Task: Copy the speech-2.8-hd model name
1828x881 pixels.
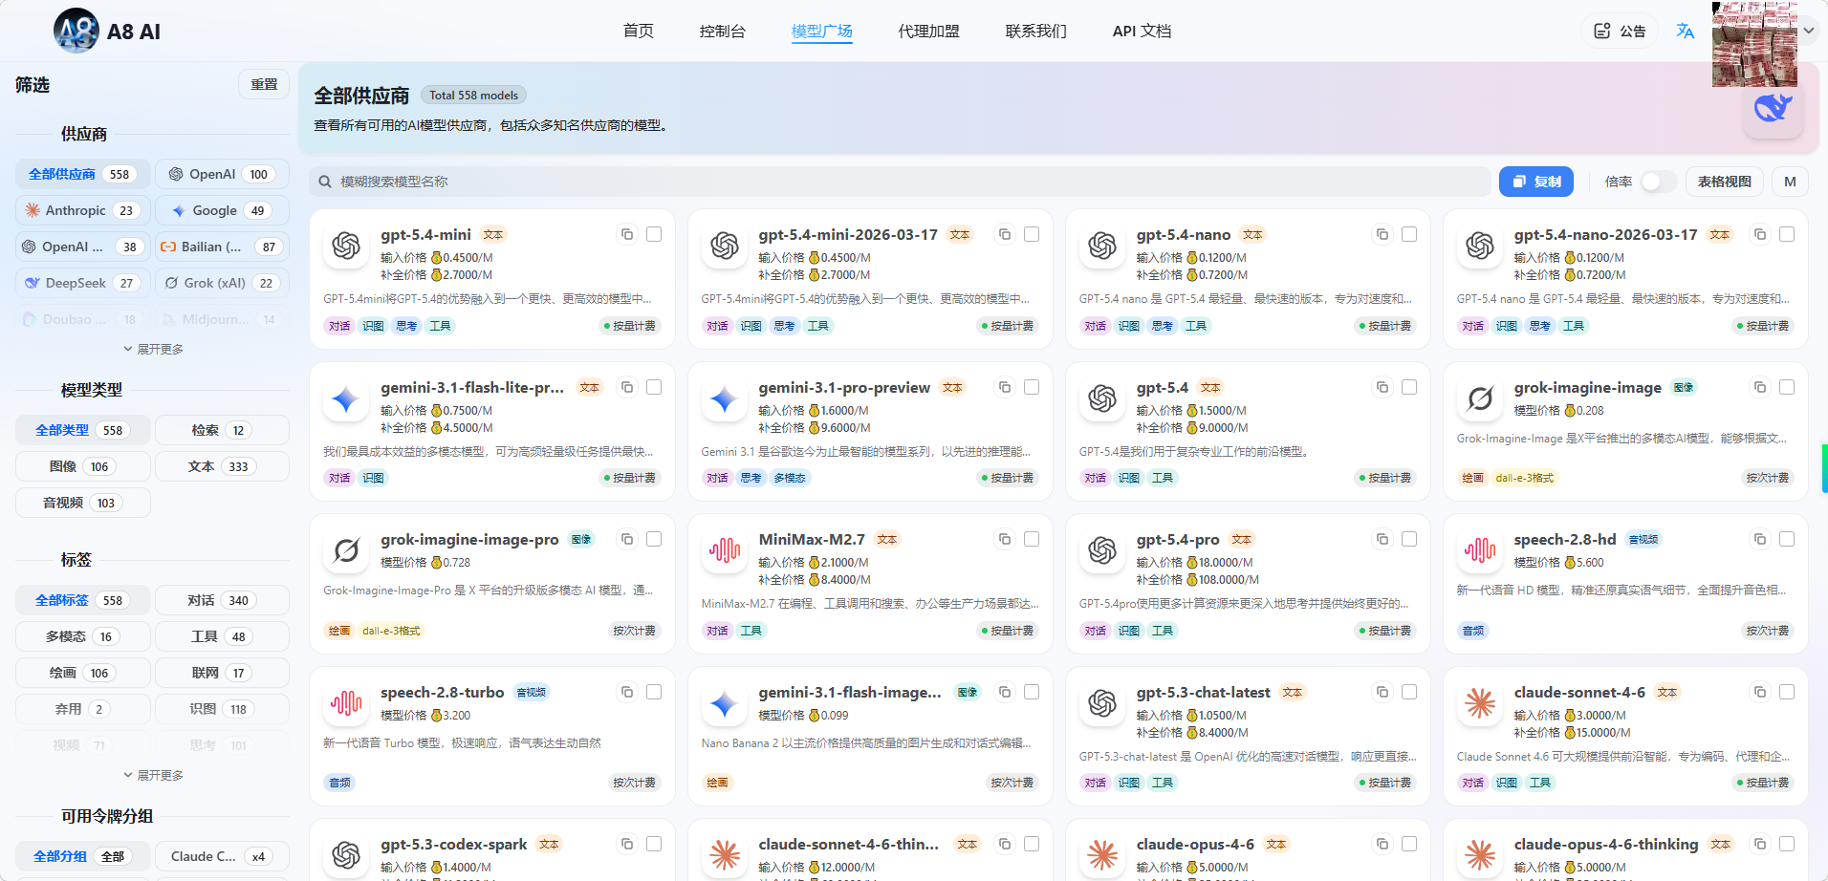Action: 1760,539
